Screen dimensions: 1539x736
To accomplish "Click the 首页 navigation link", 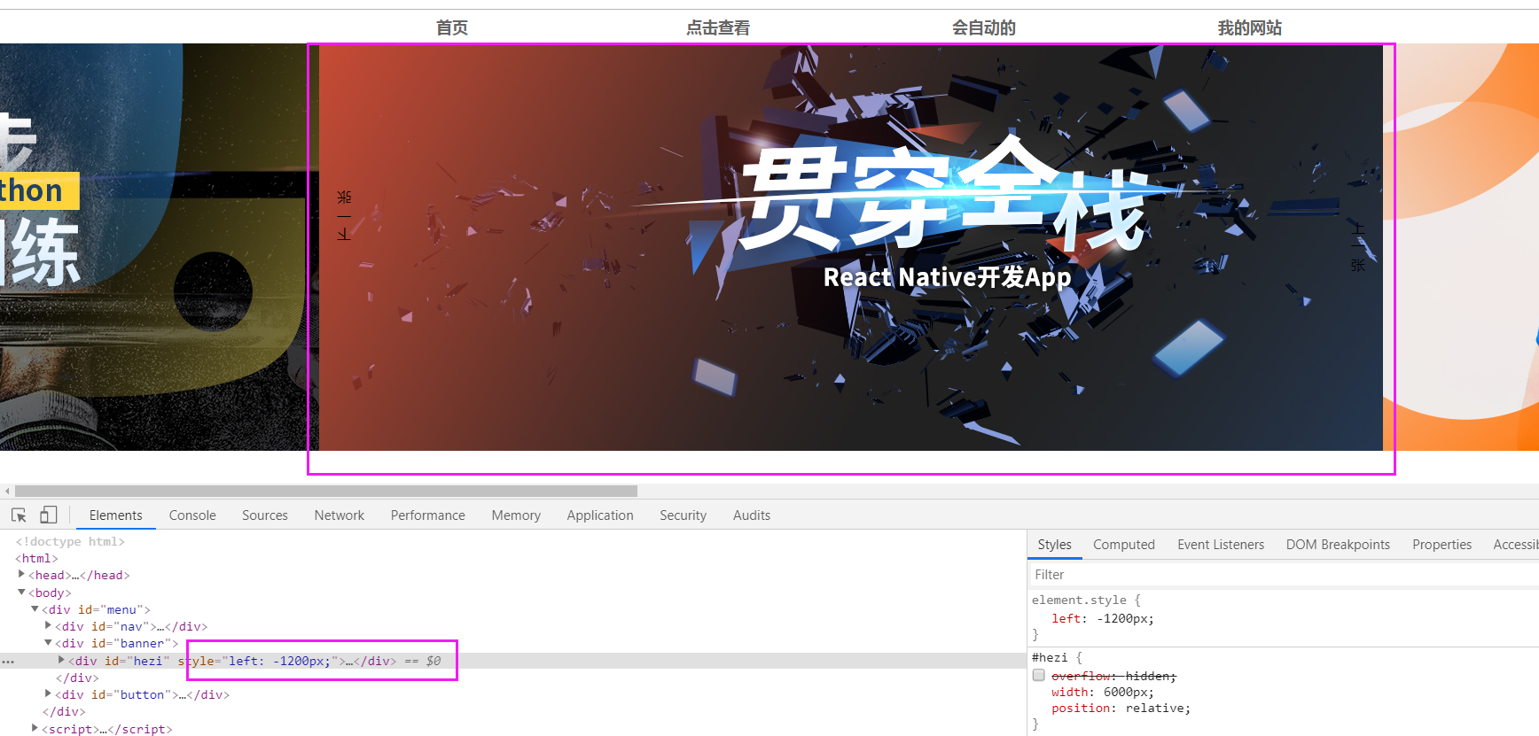I will (x=452, y=28).
